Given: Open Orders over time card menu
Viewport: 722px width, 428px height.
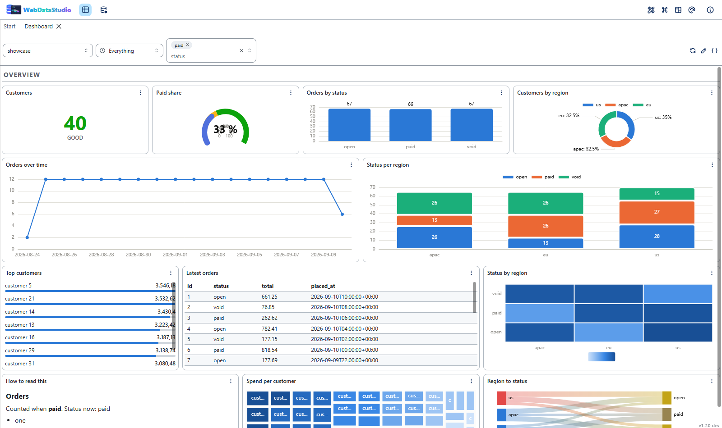Looking at the screenshot, I should [352, 165].
